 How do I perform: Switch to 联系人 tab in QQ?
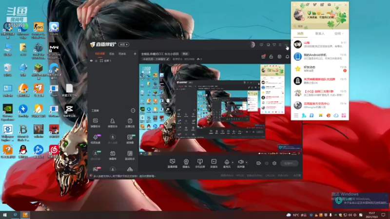(320, 34)
